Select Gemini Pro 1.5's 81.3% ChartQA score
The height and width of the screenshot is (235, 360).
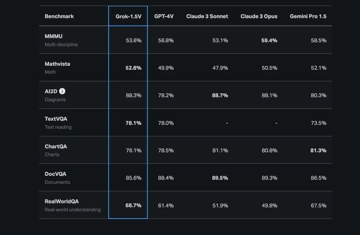[318, 151]
